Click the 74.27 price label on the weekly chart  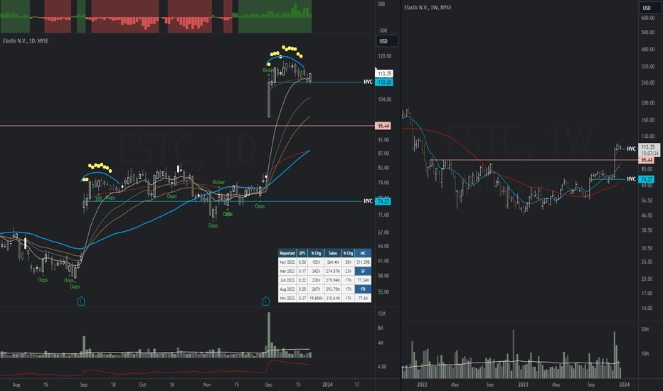point(647,179)
